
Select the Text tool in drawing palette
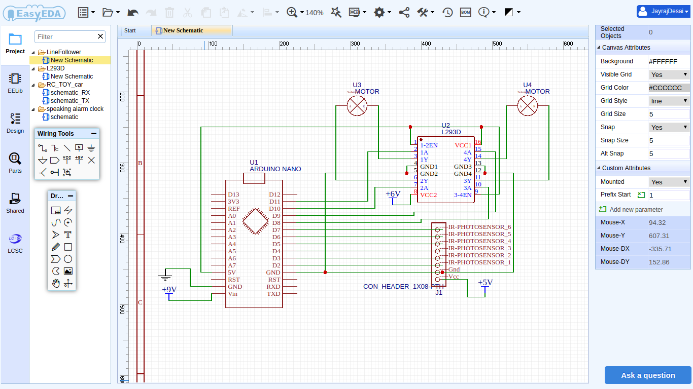[x=68, y=235]
